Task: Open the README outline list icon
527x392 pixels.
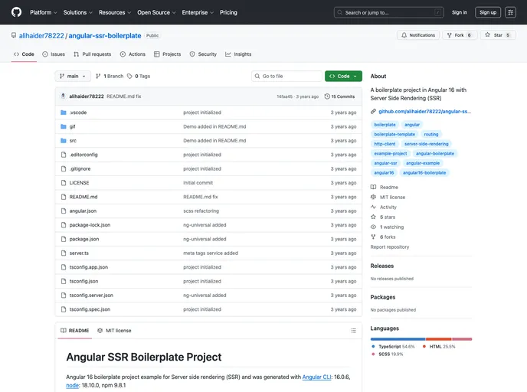Action: pyautogui.click(x=353, y=331)
